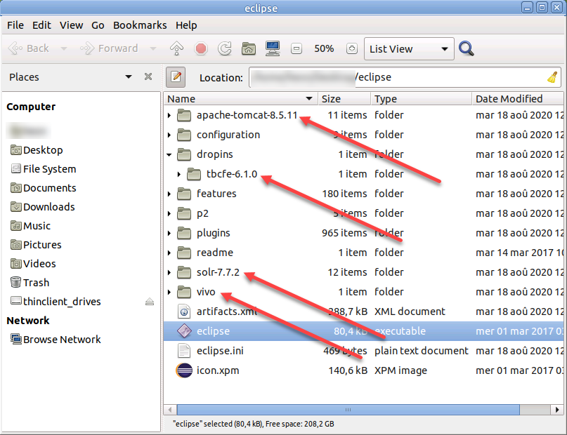
Task: Open the Computer icon in toolbar
Action: click(x=273, y=48)
